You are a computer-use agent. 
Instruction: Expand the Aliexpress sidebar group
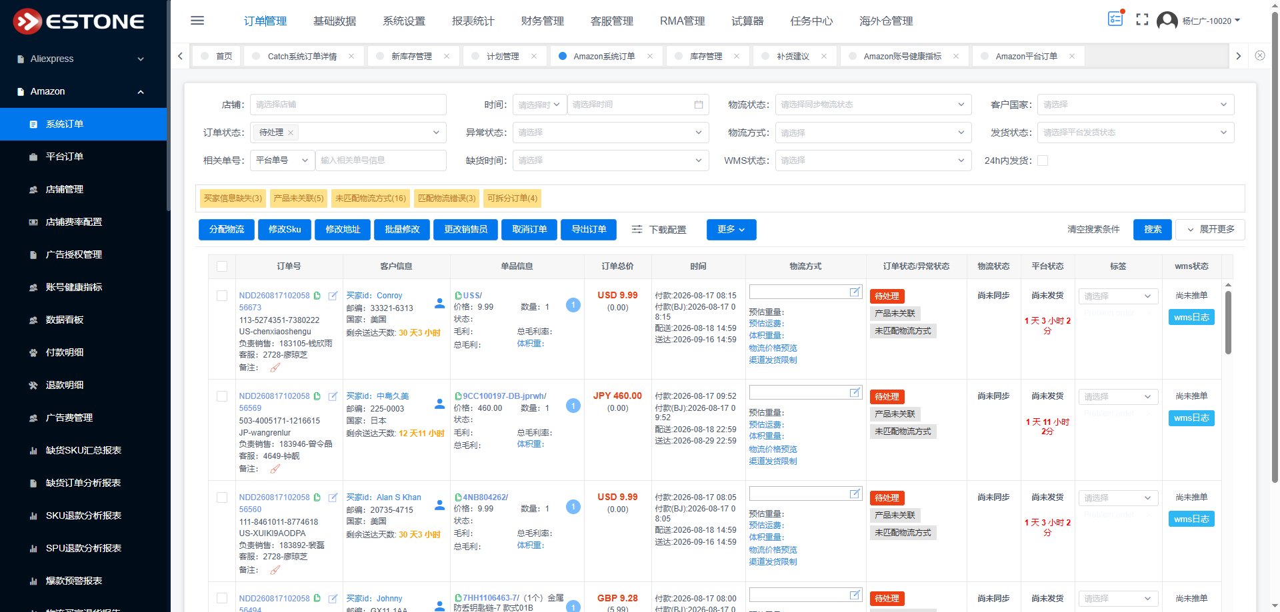pos(83,59)
